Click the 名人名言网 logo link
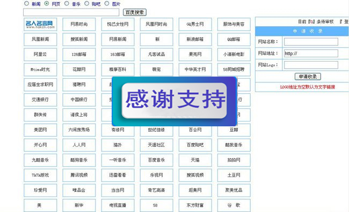The width and height of the screenshot is (349, 212). click(x=40, y=24)
